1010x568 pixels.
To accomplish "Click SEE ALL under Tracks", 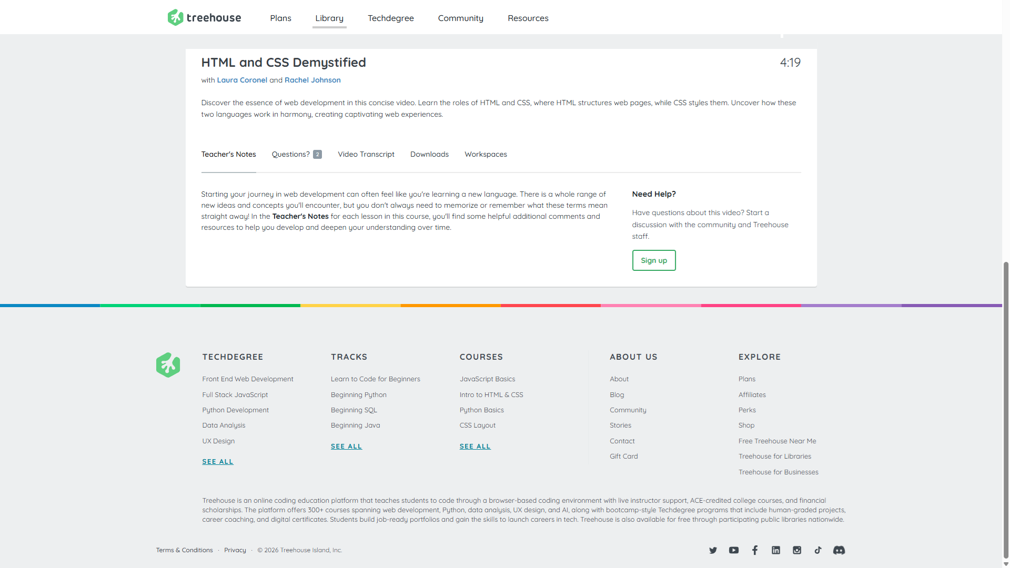I will (347, 446).
